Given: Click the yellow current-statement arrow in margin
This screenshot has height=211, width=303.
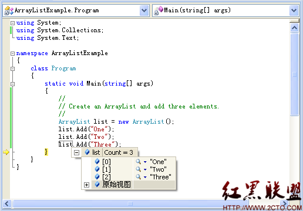Looking at the screenshot, I should tap(6, 152).
